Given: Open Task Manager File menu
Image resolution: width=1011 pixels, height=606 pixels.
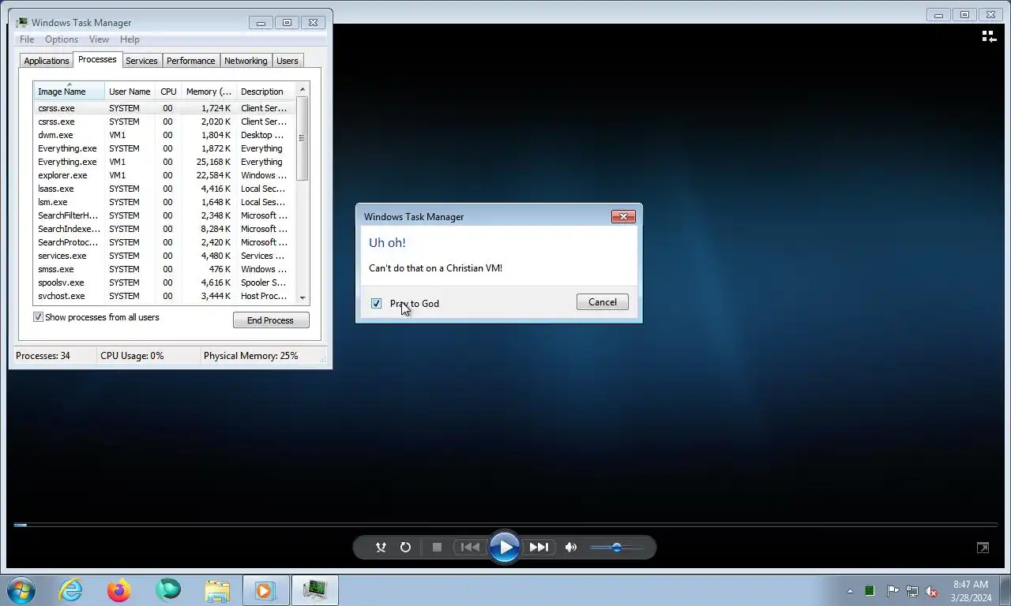Looking at the screenshot, I should tap(27, 39).
